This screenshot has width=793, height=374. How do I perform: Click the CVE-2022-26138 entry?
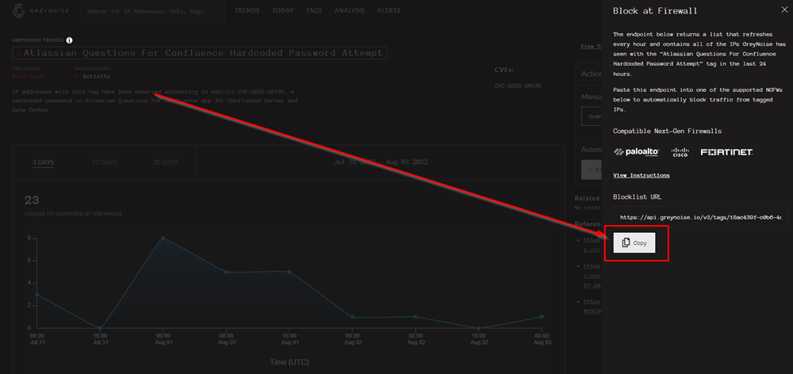(x=518, y=86)
